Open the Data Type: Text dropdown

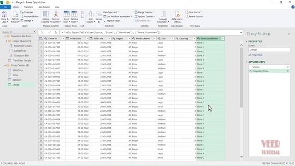pos(111,12)
